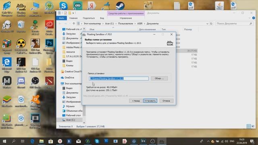This screenshot has width=258, height=145.
Task: Click the taskbar search magnifier
Action: (x=14, y=141)
